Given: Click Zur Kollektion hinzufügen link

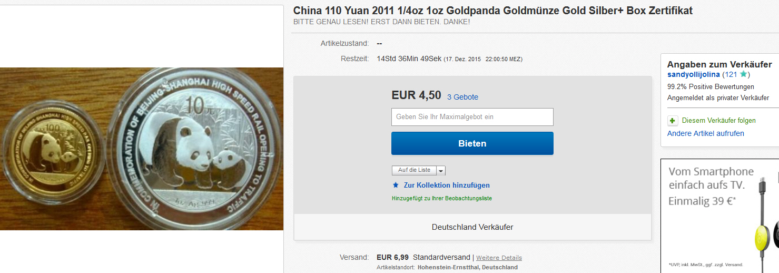Looking at the screenshot, I should click(x=447, y=186).
